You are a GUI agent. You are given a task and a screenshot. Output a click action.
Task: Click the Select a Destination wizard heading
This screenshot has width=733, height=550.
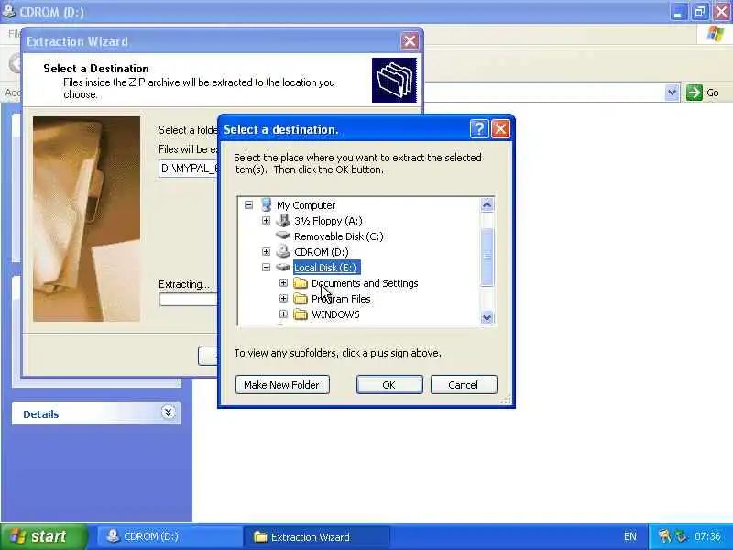click(96, 68)
